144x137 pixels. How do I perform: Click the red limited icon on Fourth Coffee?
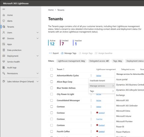pos(97,131)
